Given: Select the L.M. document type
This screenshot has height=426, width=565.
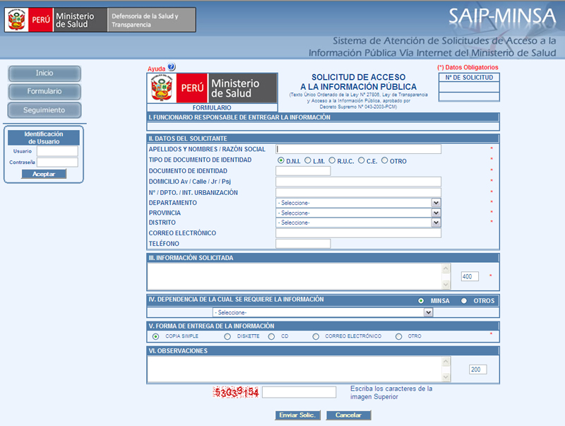Looking at the screenshot, I should tap(308, 160).
